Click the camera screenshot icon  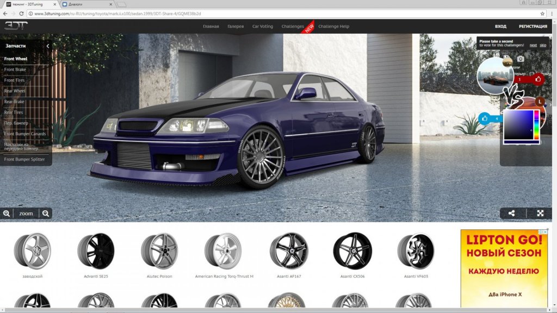coord(521,59)
